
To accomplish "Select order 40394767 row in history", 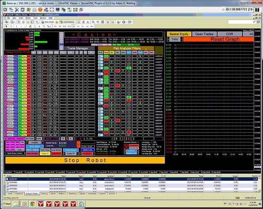I will pos(131,179).
